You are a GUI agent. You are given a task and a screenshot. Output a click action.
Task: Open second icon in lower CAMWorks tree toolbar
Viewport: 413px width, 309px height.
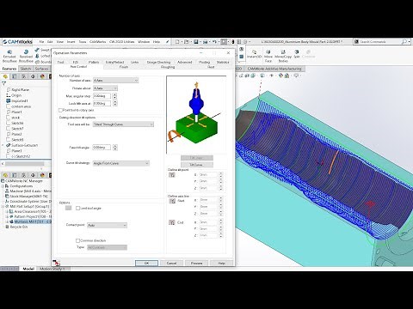click(15, 175)
